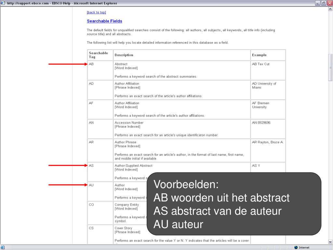Click 'Company Entity' description text
Image resolution: width=333 pixels, height=250 pixels.
[127, 205]
